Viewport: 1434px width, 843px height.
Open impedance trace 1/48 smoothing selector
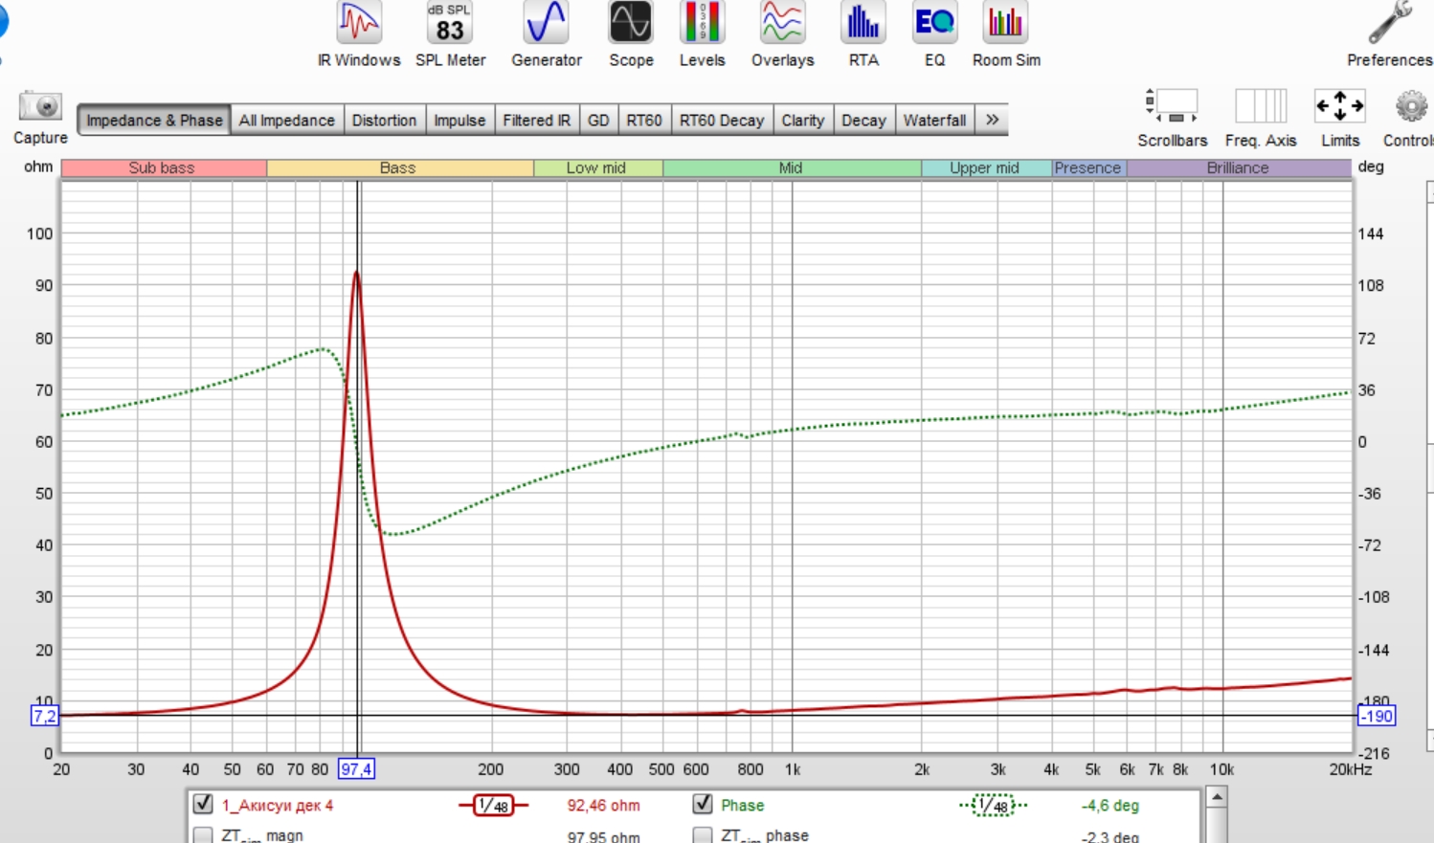pos(493,806)
